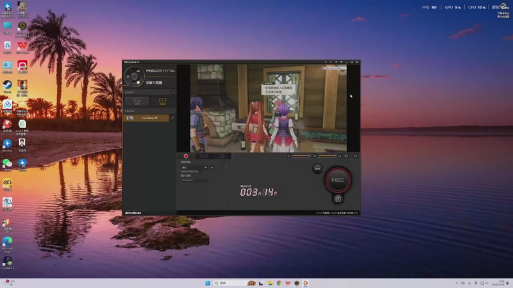Click the FPS 60 overlay readout
The height and width of the screenshot is (288, 513).
coord(429,7)
